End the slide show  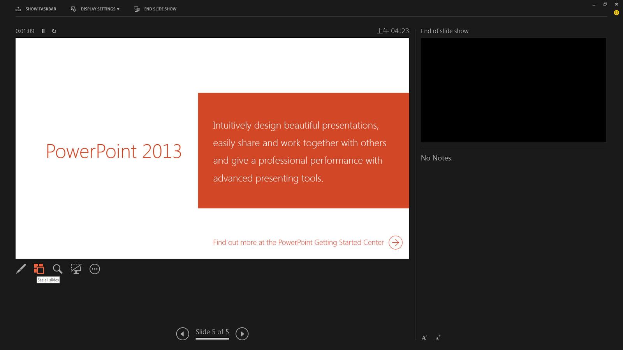pyautogui.click(x=155, y=9)
